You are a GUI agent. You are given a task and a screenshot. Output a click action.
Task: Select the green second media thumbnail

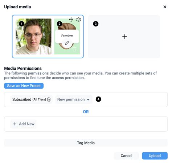pyautogui.click(x=67, y=37)
